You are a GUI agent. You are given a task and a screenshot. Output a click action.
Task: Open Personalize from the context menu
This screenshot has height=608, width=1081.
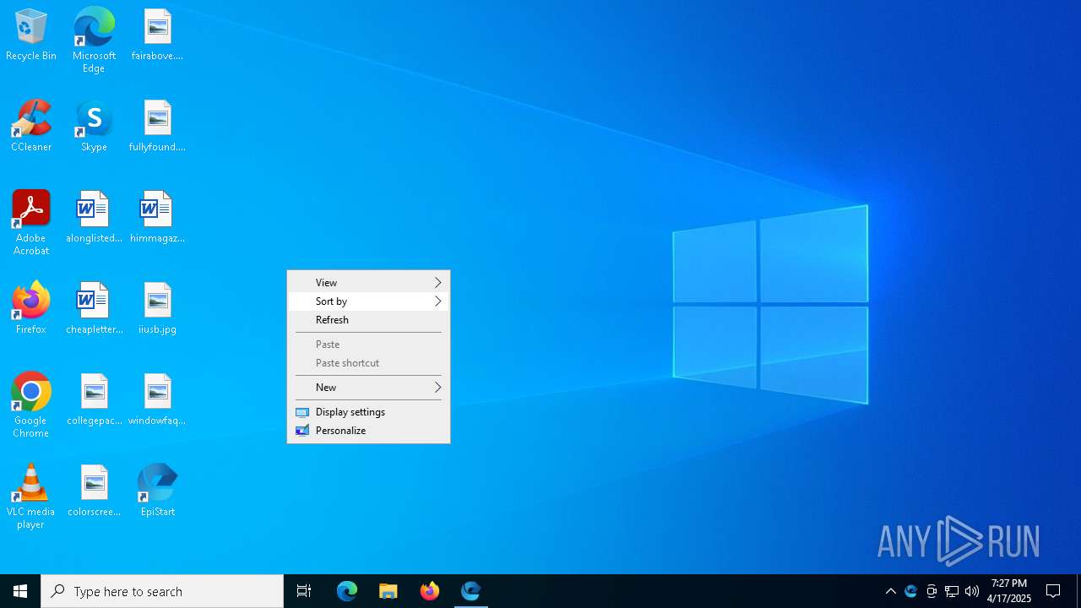(369, 431)
